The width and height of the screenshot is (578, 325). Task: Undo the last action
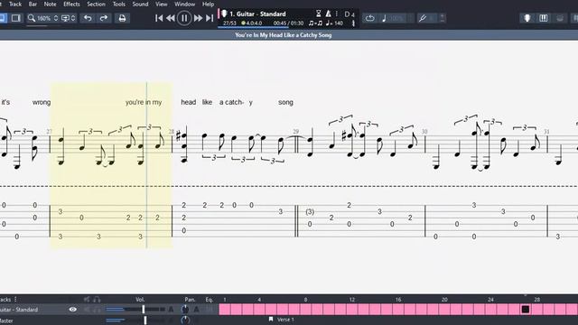(88, 18)
